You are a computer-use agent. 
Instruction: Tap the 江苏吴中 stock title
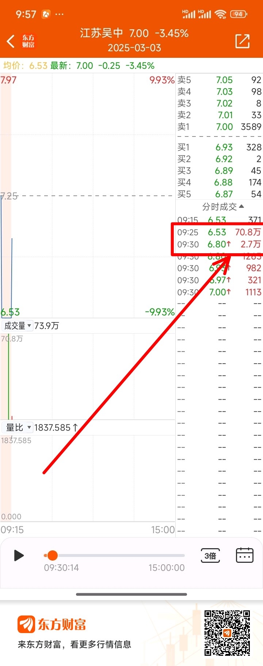click(x=101, y=33)
